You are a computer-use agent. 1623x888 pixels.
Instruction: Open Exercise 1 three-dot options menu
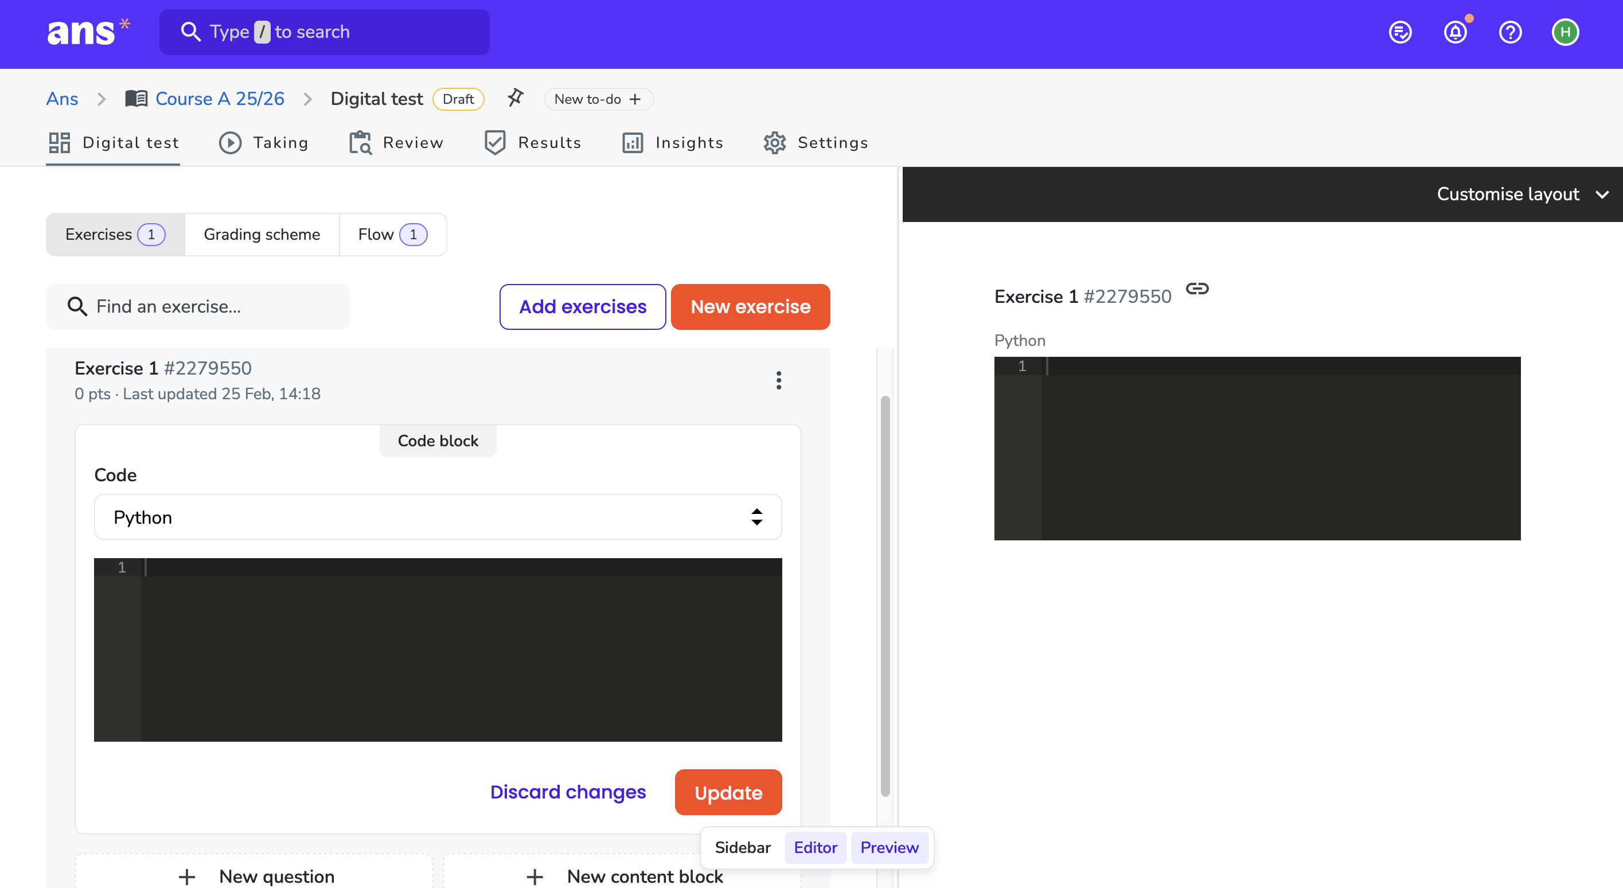click(779, 380)
